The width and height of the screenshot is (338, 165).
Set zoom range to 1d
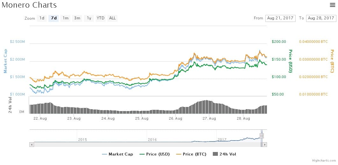click(42, 18)
